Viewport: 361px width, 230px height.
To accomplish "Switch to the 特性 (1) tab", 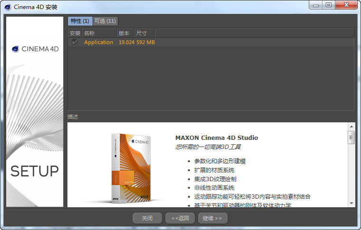I will point(79,21).
